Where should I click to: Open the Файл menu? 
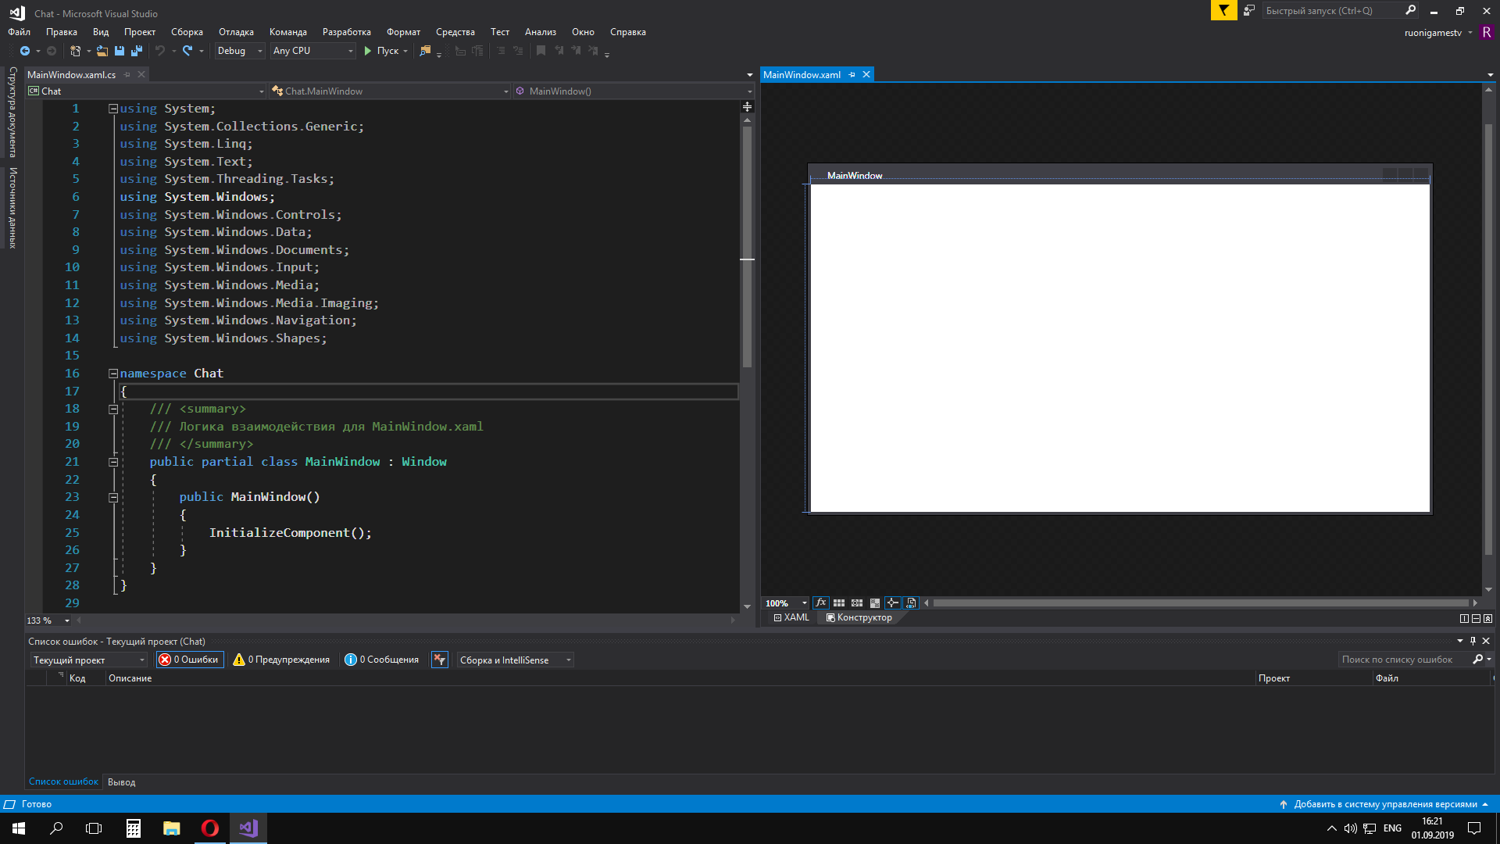tap(20, 32)
